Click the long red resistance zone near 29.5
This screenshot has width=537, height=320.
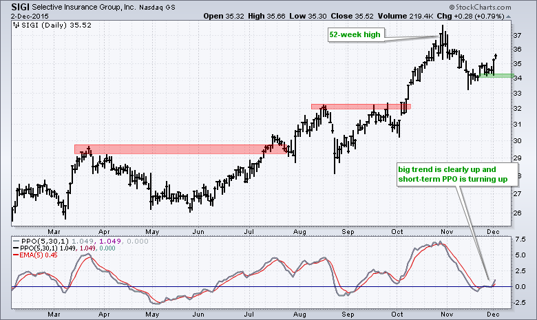click(x=180, y=149)
